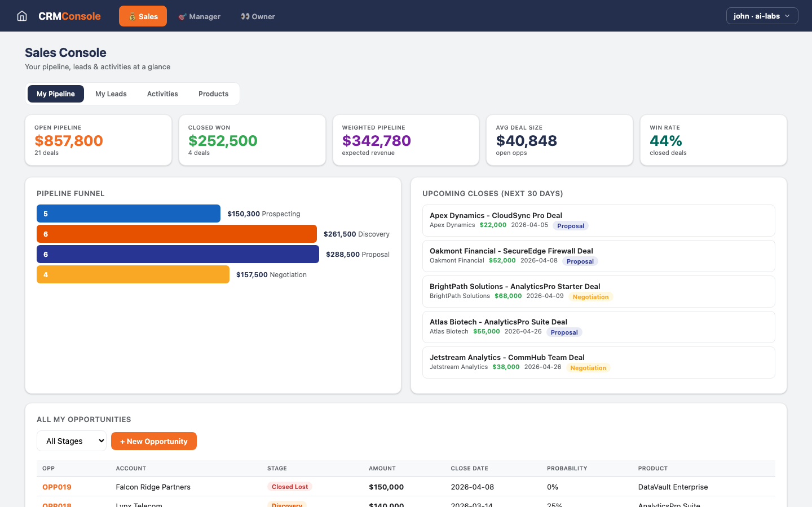This screenshot has width=812, height=507.
Task: Click the Closed Lost stage badge for OPP019
Action: pyautogui.click(x=289, y=487)
